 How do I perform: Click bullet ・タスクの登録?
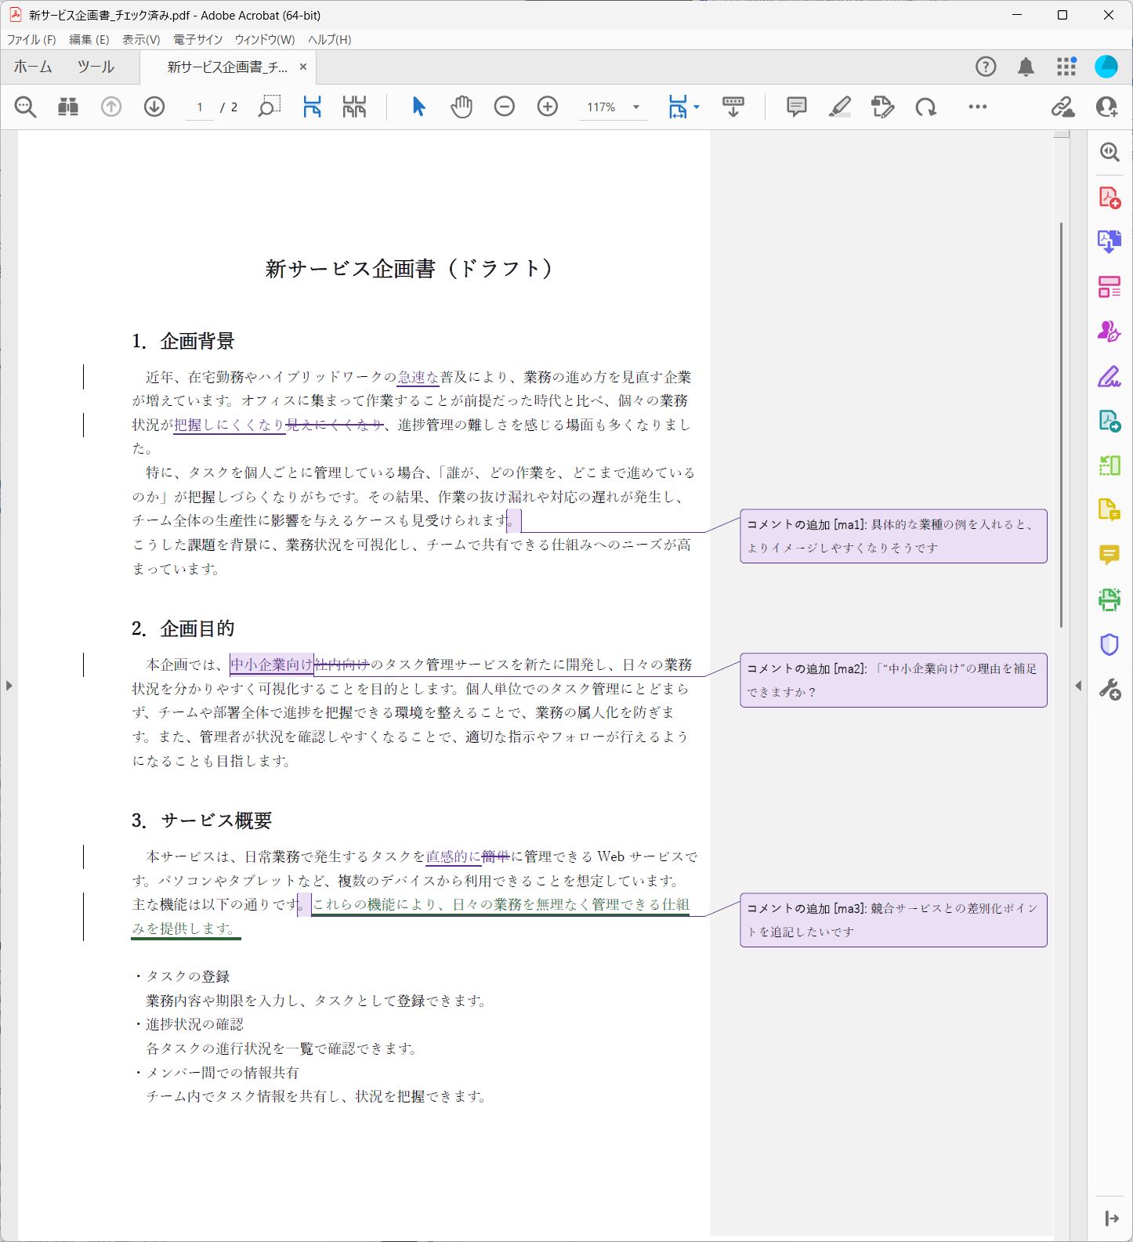181,976
